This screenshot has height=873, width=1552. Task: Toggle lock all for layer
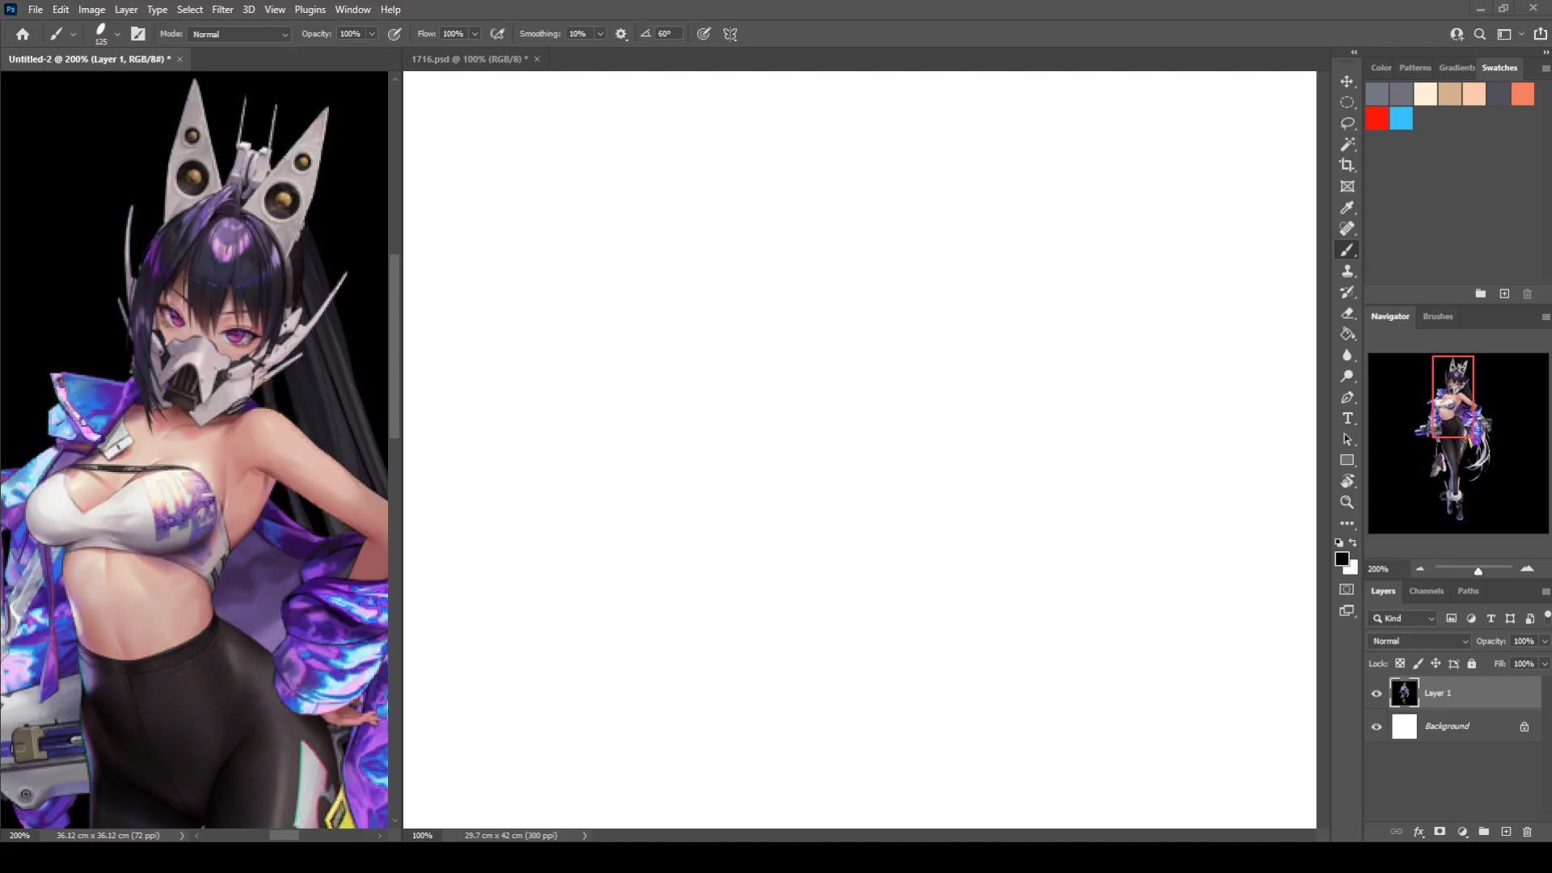click(1472, 664)
